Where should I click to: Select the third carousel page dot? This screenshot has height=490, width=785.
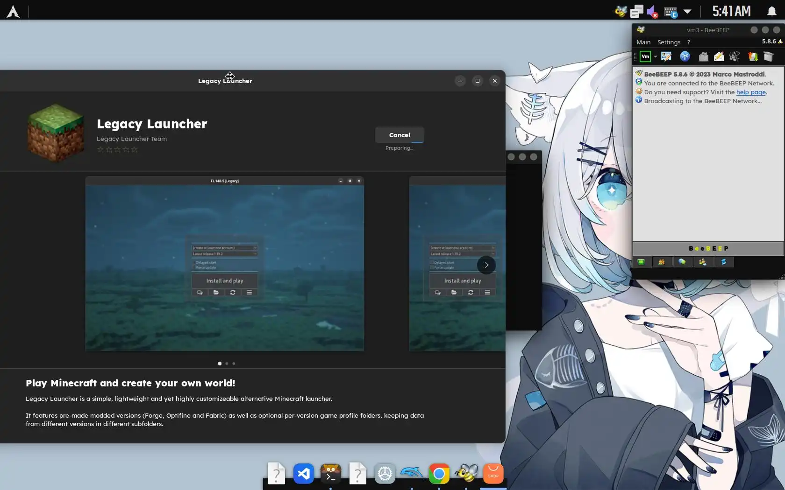(x=234, y=363)
